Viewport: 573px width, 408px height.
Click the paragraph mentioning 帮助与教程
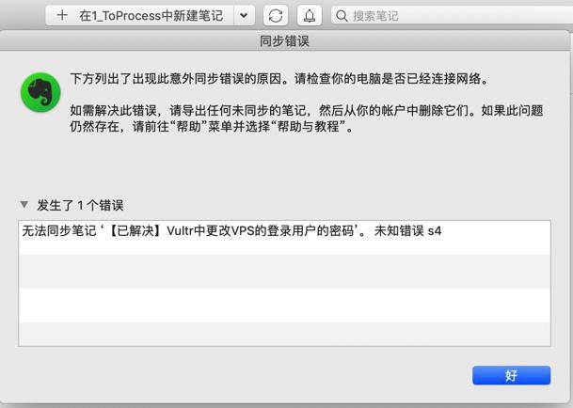pyautogui.click(x=306, y=118)
